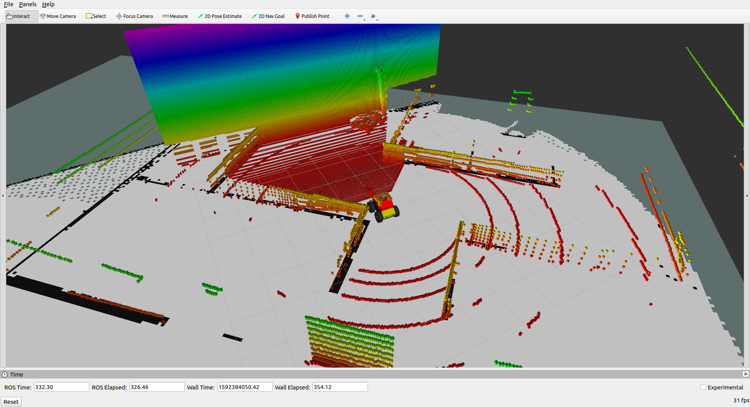750x407 pixels.
Task: Click the clock icon in Time panel
Action: 5,375
